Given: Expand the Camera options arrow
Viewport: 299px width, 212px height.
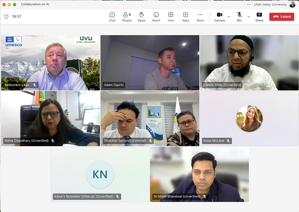Looking at the screenshot, I should coord(229,17).
